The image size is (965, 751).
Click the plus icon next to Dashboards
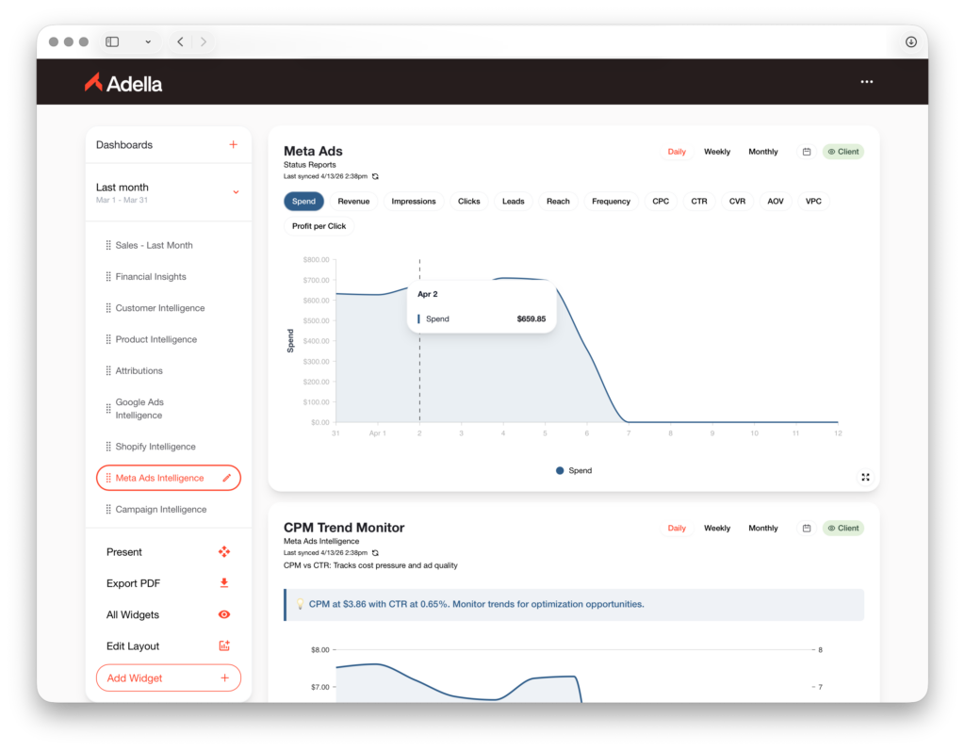[233, 145]
